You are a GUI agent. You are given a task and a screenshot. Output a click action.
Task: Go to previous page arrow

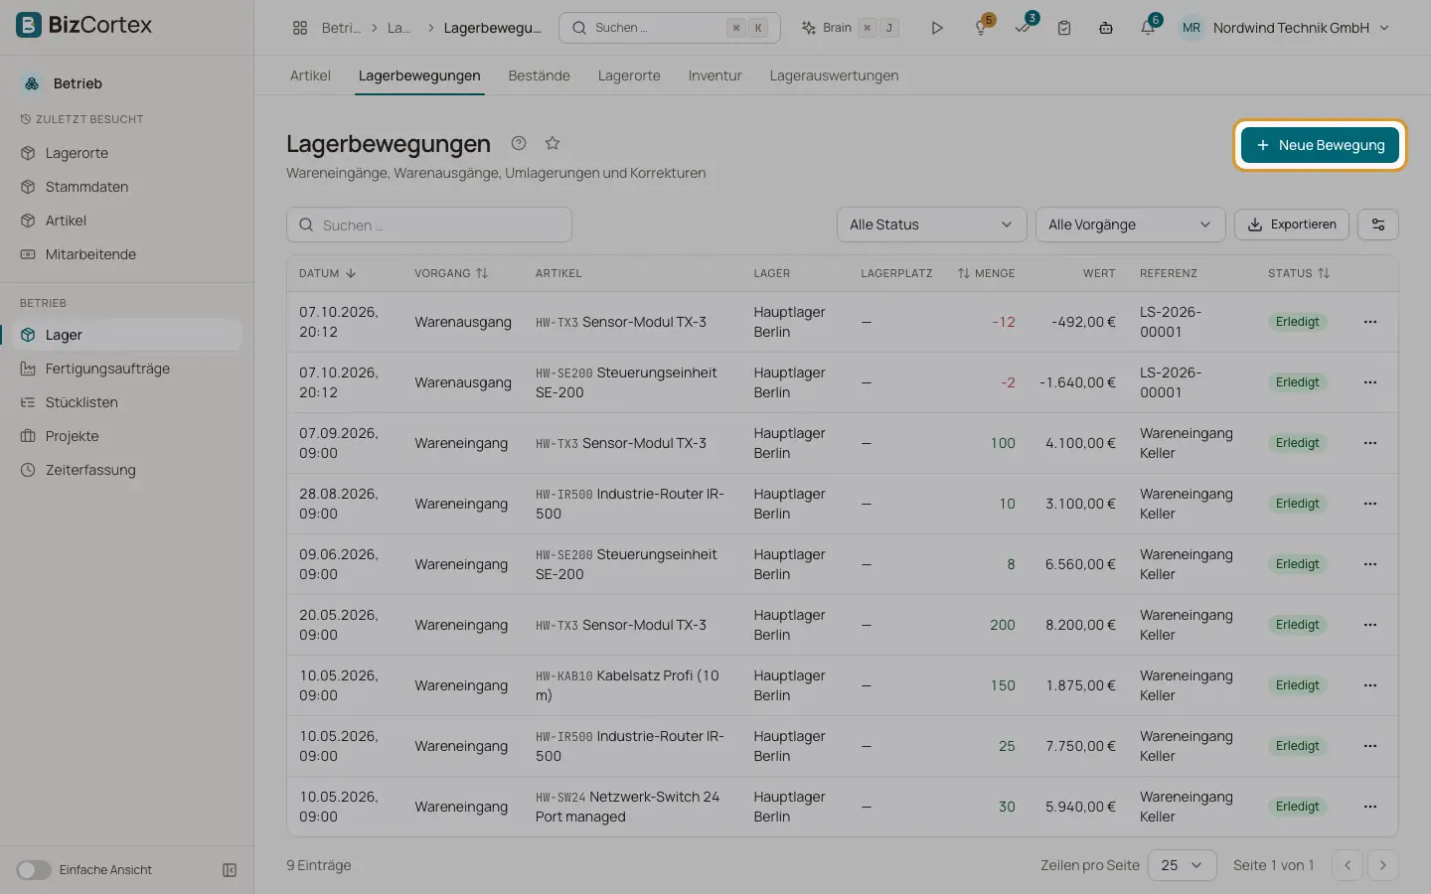pyautogui.click(x=1348, y=865)
